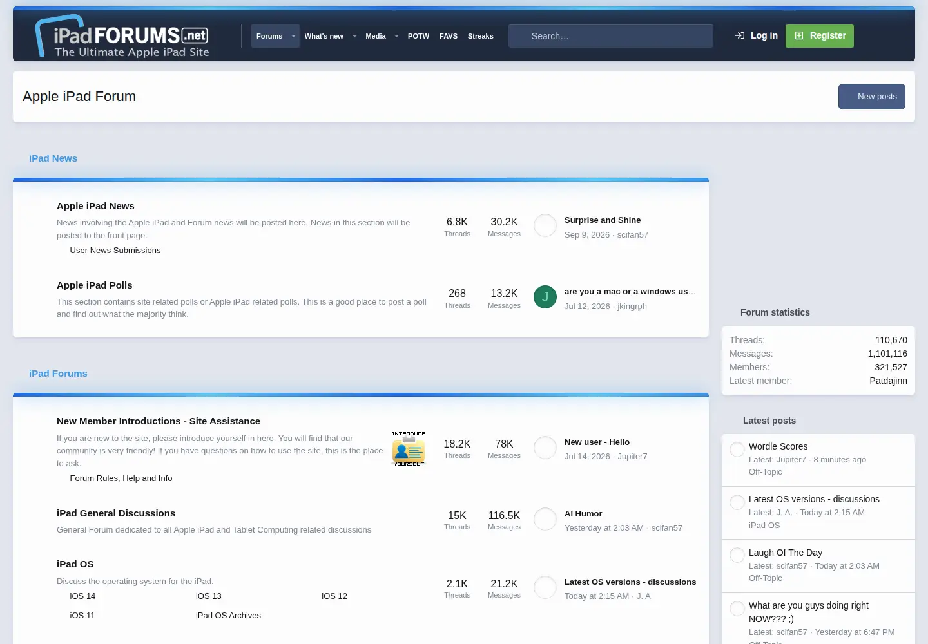Open jkingrph user profile link

coord(632,307)
